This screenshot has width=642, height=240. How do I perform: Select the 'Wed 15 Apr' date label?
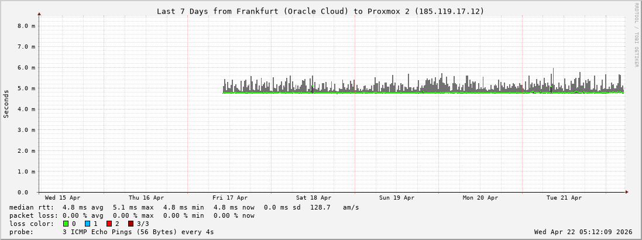click(63, 198)
